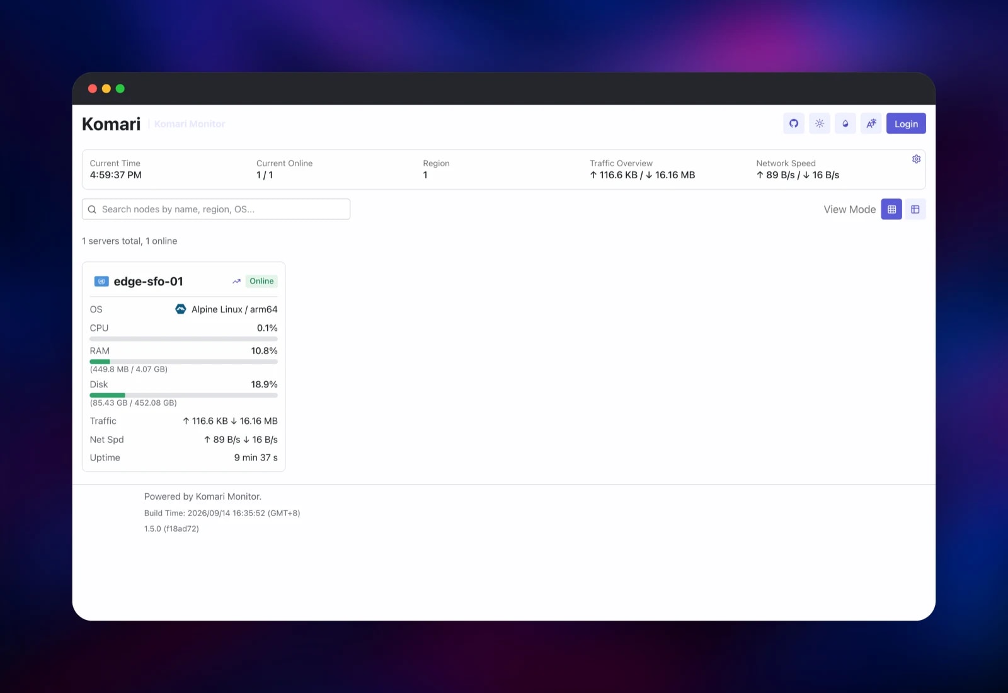Image resolution: width=1008 pixels, height=693 pixels.
Task: Open status bar settings gear icon
Action: [916, 159]
